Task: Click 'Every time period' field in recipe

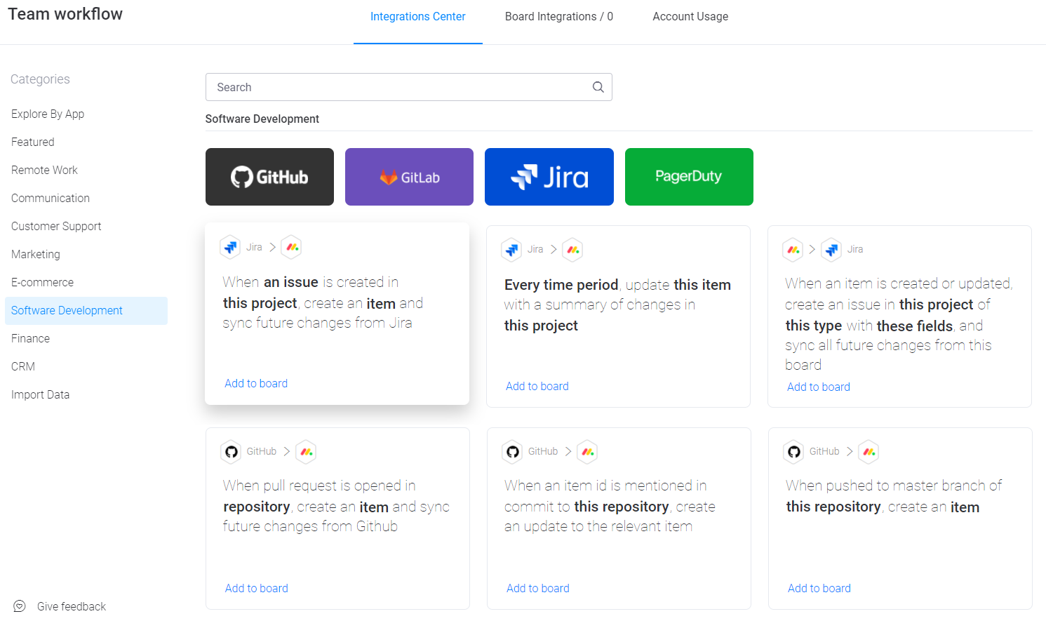Action: (561, 285)
